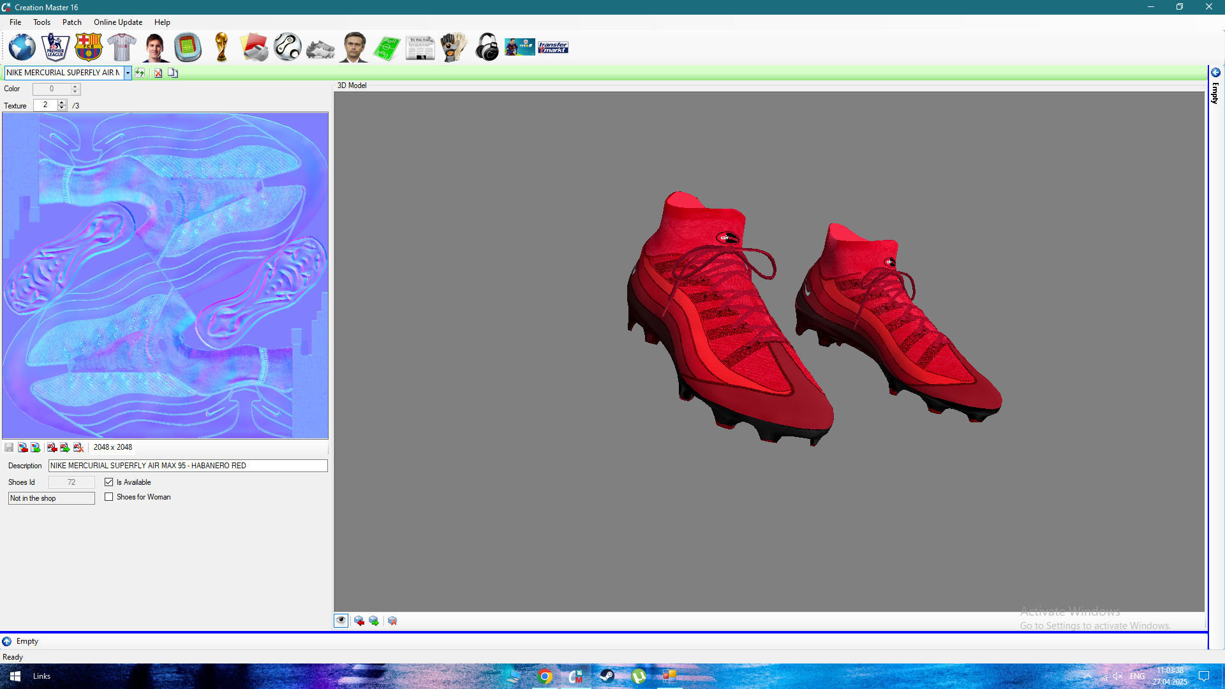Click the Texture number field
The image size is (1225, 689).
point(45,105)
